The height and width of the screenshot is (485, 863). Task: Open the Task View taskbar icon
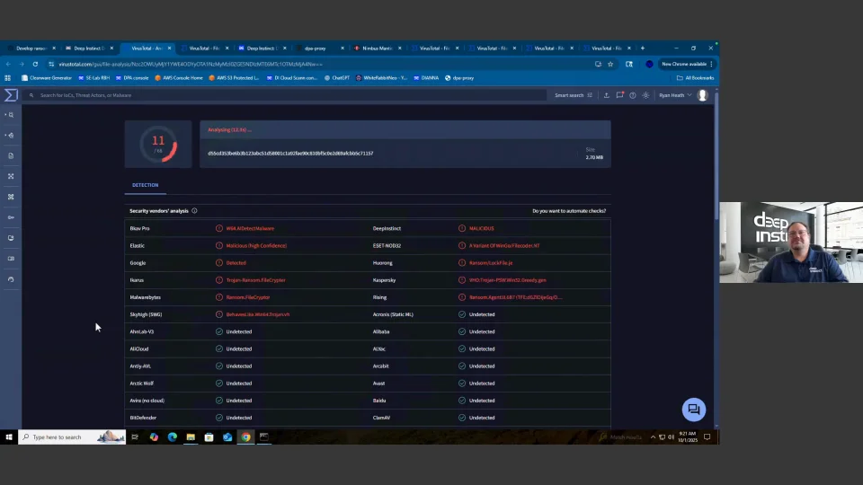[x=135, y=437]
